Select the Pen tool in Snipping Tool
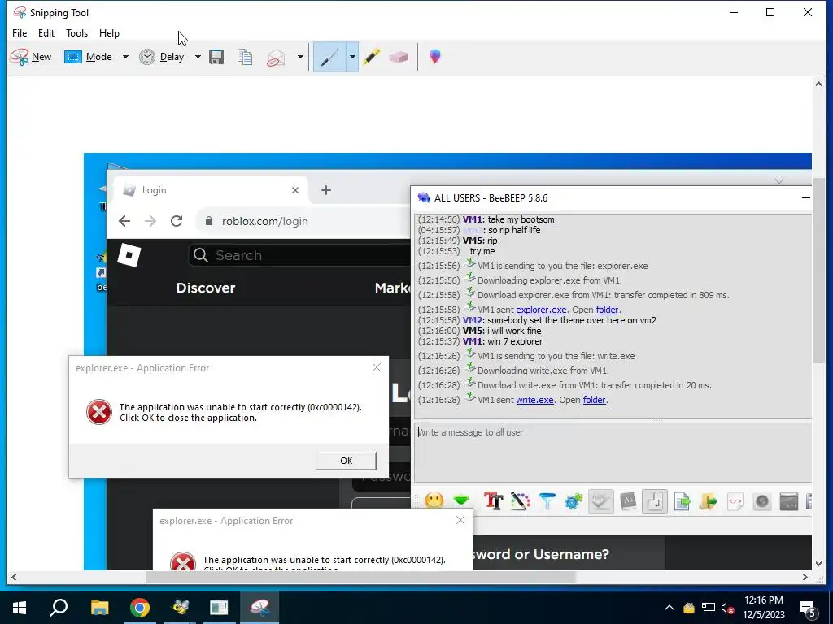This screenshot has height=624, width=833. (x=329, y=57)
